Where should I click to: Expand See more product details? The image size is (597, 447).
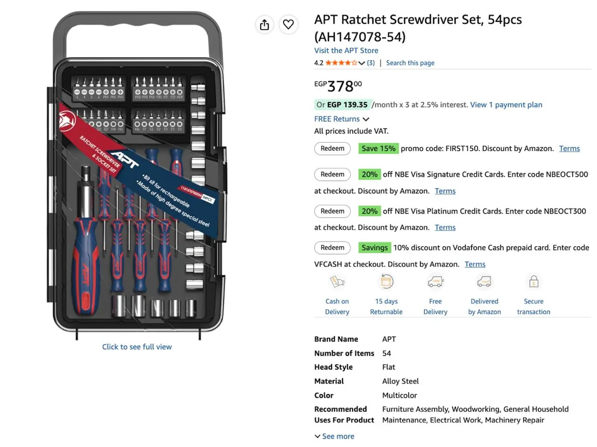tap(334, 436)
